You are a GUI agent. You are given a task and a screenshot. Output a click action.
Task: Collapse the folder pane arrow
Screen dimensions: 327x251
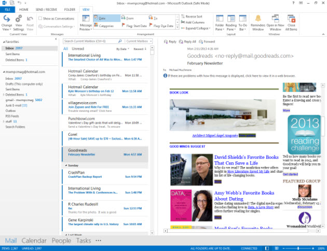click(56, 39)
